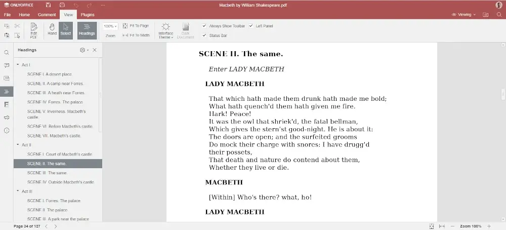Open the Plugins tab
Screen dimensions: 506x230
tap(88, 15)
